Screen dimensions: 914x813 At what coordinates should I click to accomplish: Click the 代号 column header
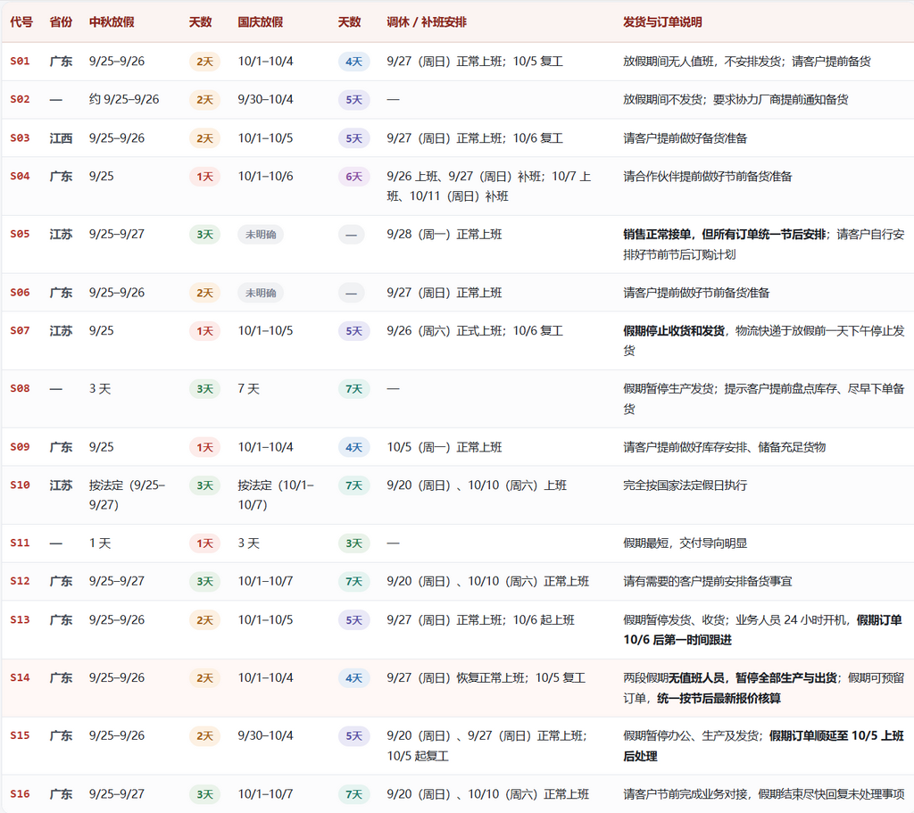pyautogui.click(x=21, y=22)
